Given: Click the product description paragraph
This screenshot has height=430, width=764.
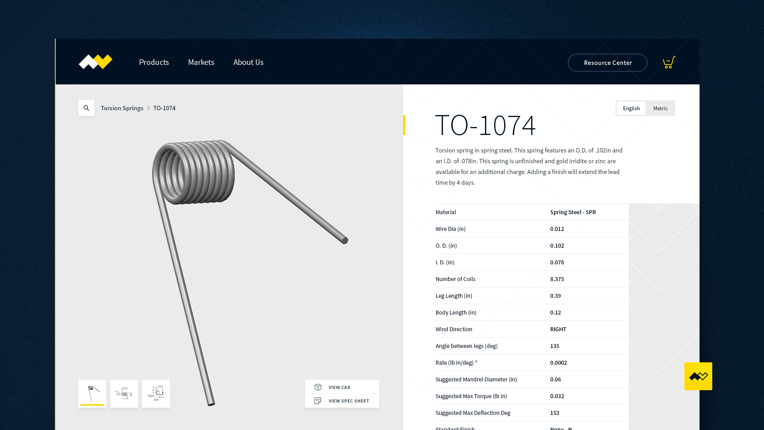Looking at the screenshot, I should pyautogui.click(x=529, y=166).
